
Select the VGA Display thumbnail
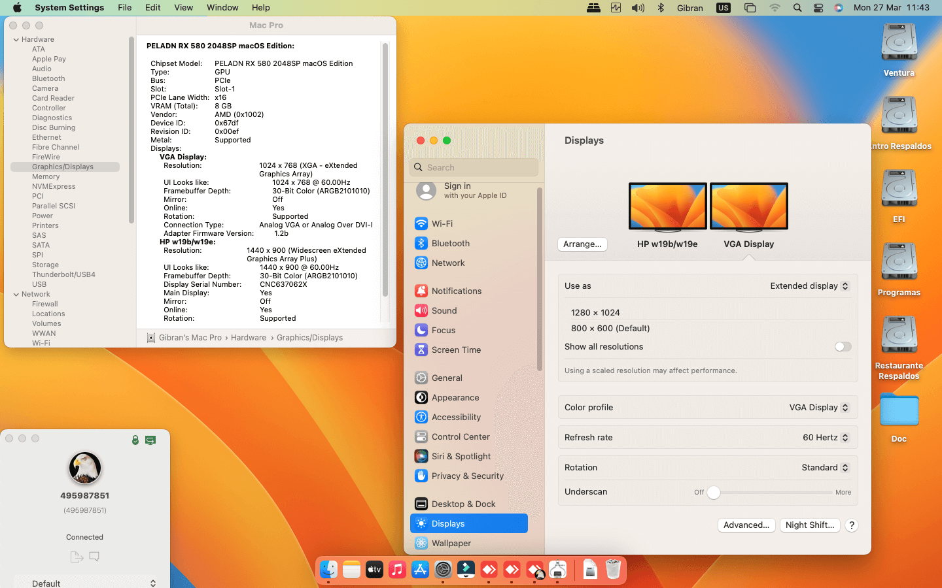click(748, 206)
